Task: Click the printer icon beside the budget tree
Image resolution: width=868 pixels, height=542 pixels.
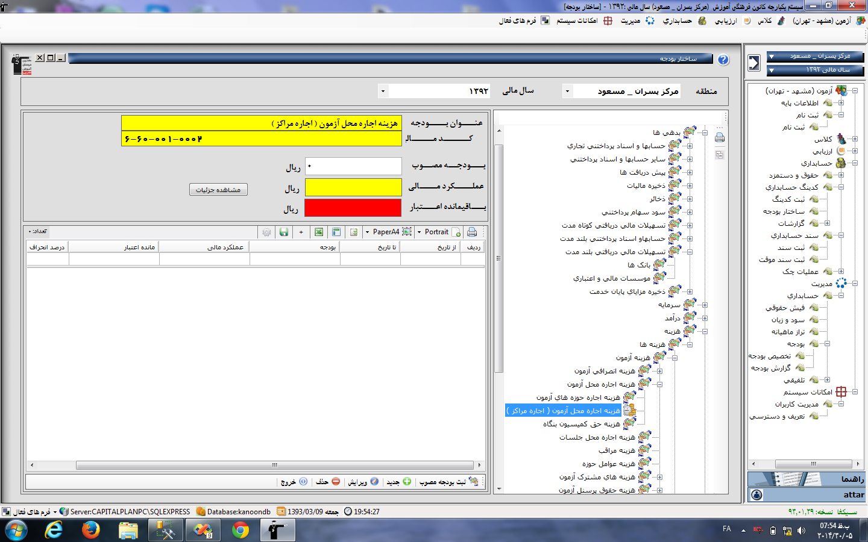Action: pos(720,138)
